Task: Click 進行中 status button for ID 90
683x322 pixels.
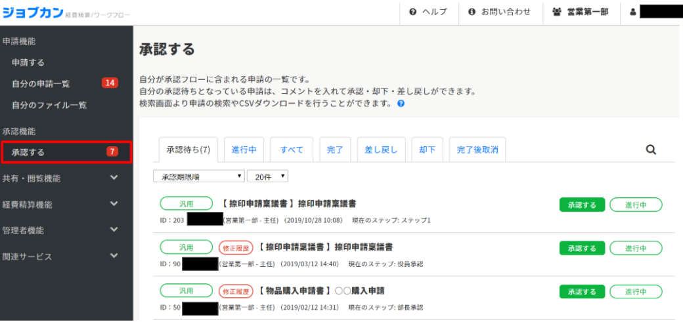Action: click(636, 248)
